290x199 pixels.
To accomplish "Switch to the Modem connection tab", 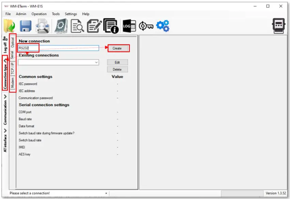I will point(12,83).
